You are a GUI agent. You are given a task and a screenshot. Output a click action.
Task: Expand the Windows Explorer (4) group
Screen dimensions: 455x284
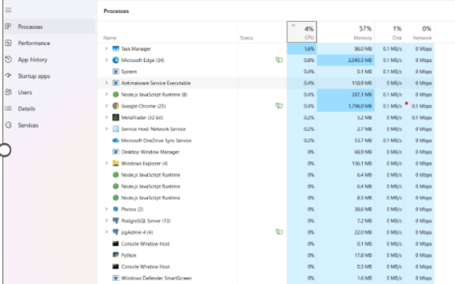point(107,163)
